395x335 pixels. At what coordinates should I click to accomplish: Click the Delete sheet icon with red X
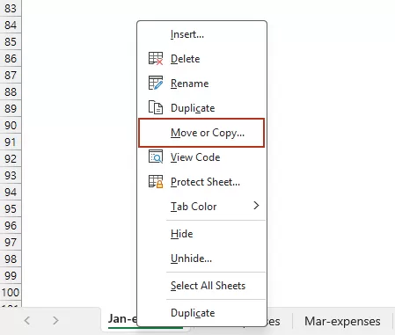(x=156, y=59)
